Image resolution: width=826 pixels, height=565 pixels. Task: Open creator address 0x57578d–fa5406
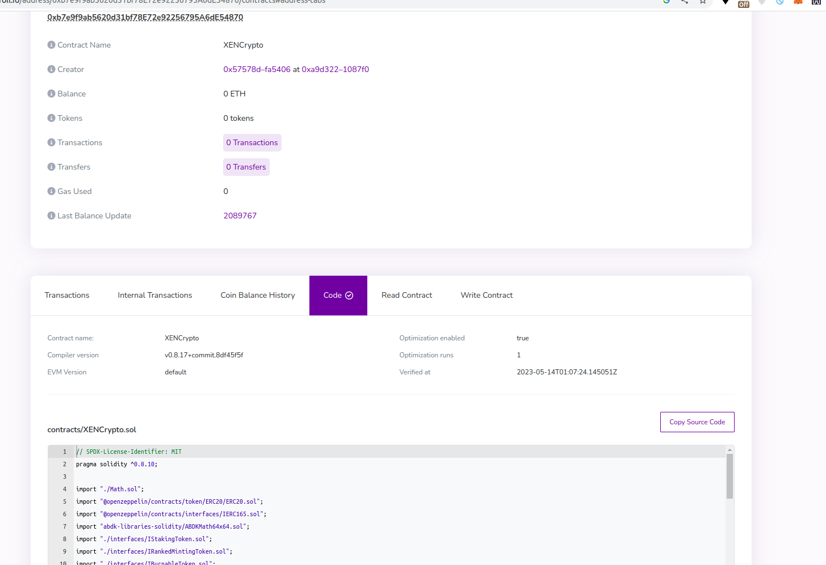[257, 69]
